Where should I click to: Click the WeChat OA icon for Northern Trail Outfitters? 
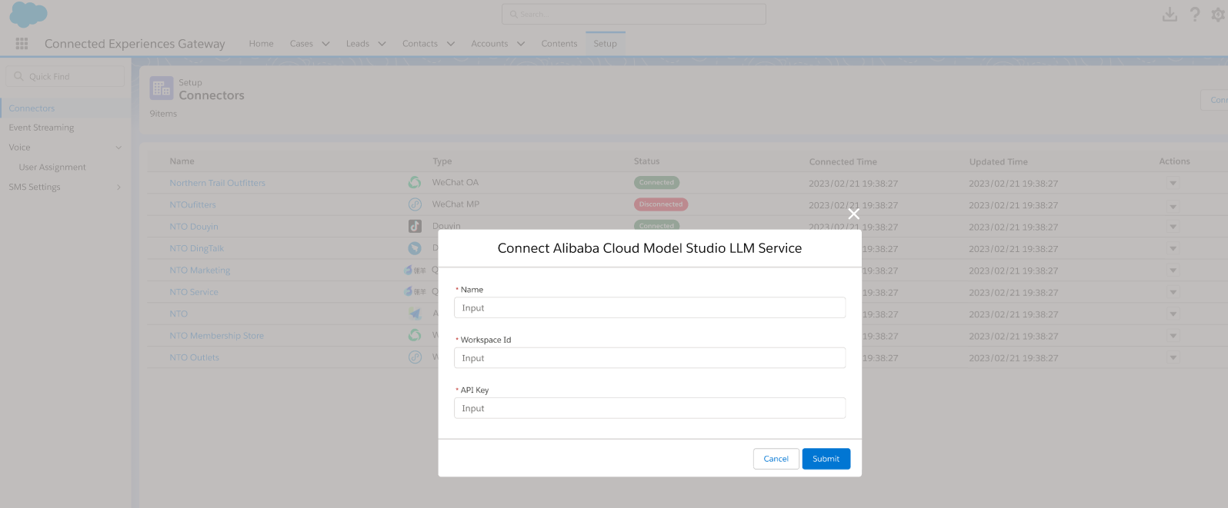[x=415, y=182]
